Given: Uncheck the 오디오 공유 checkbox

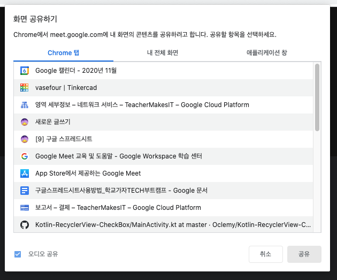Looking at the screenshot, I should point(18,254).
